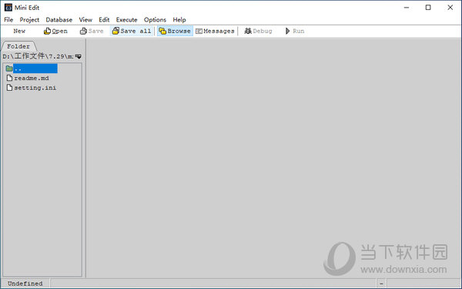Switch to the Folder tab
Viewport: 462px width, 289px height.
click(x=18, y=46)
